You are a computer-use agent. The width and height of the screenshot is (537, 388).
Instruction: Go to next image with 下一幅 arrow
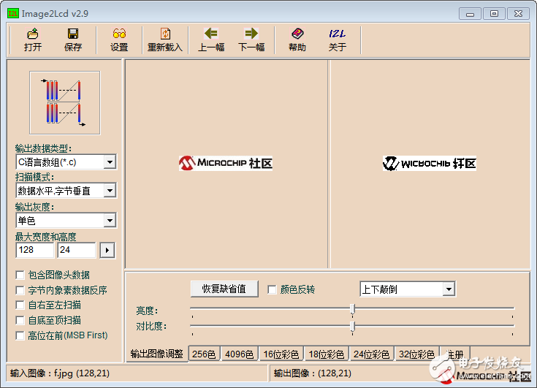(251, 34)
